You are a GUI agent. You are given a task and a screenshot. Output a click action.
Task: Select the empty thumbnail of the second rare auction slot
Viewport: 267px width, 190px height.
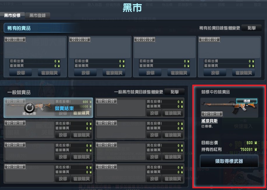tap(100, 47)
